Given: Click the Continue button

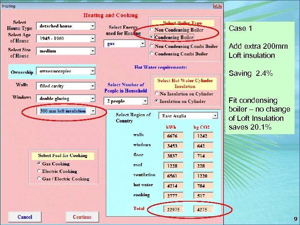Looking at the screenshot, I should (82, 217).
